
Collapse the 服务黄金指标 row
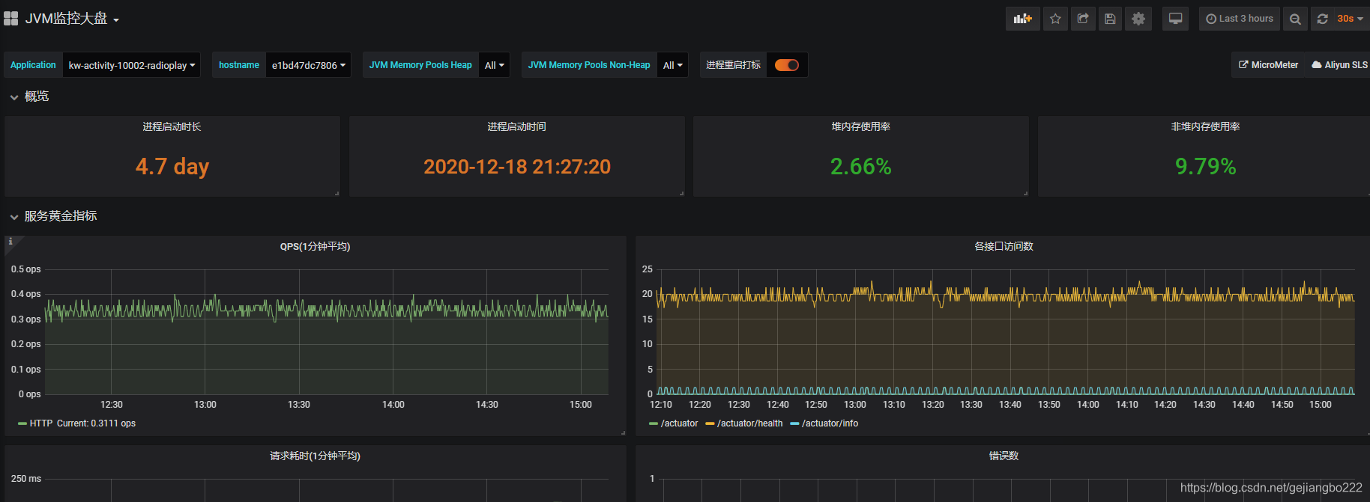pos(54,216)
